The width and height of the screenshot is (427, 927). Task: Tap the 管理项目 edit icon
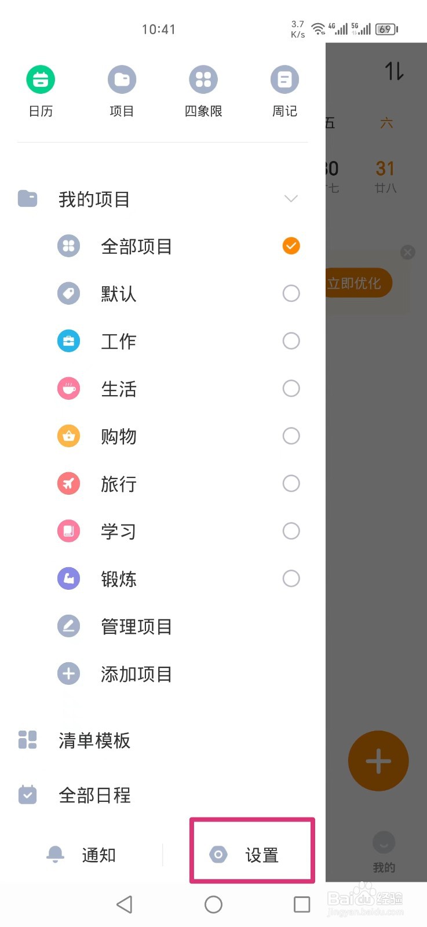pos(68,626)
